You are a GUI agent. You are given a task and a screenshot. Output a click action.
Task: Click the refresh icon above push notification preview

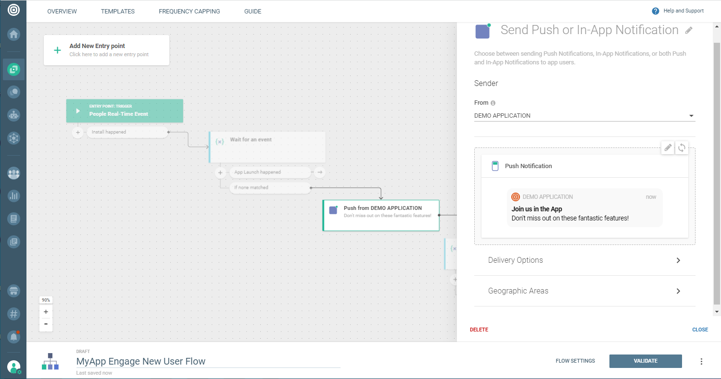point(682,148)
